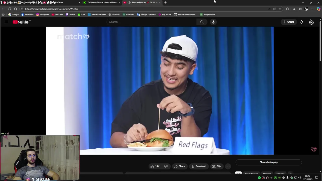Viewport: 322px width, 181px height.
Task: Open the volume speaker tray icon
Action: pyautogui.click(x=300, y=178)
